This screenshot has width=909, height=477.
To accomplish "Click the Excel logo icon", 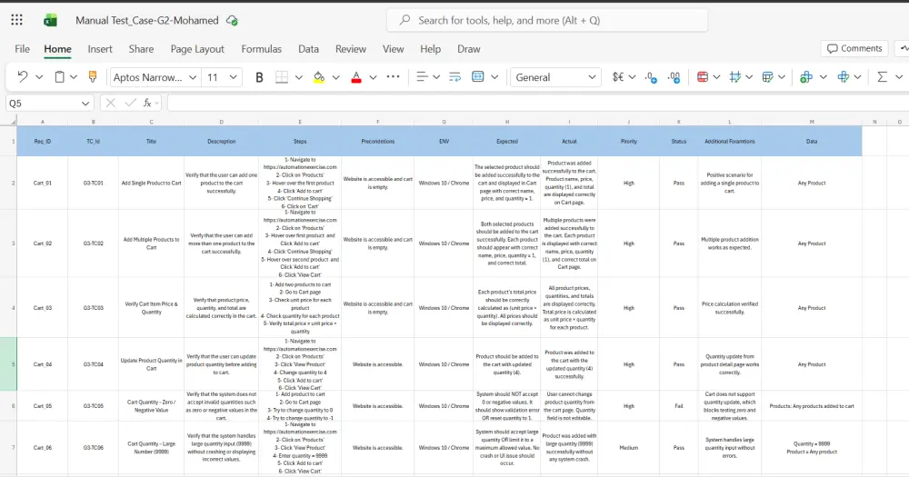I will tap(50, 20).
